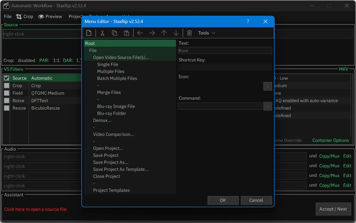Image resolution: width=356 pixels, height=223 pixels.
Task: Click the StaxRip clapperboard icon in title bar
Action: pos(6,6)
